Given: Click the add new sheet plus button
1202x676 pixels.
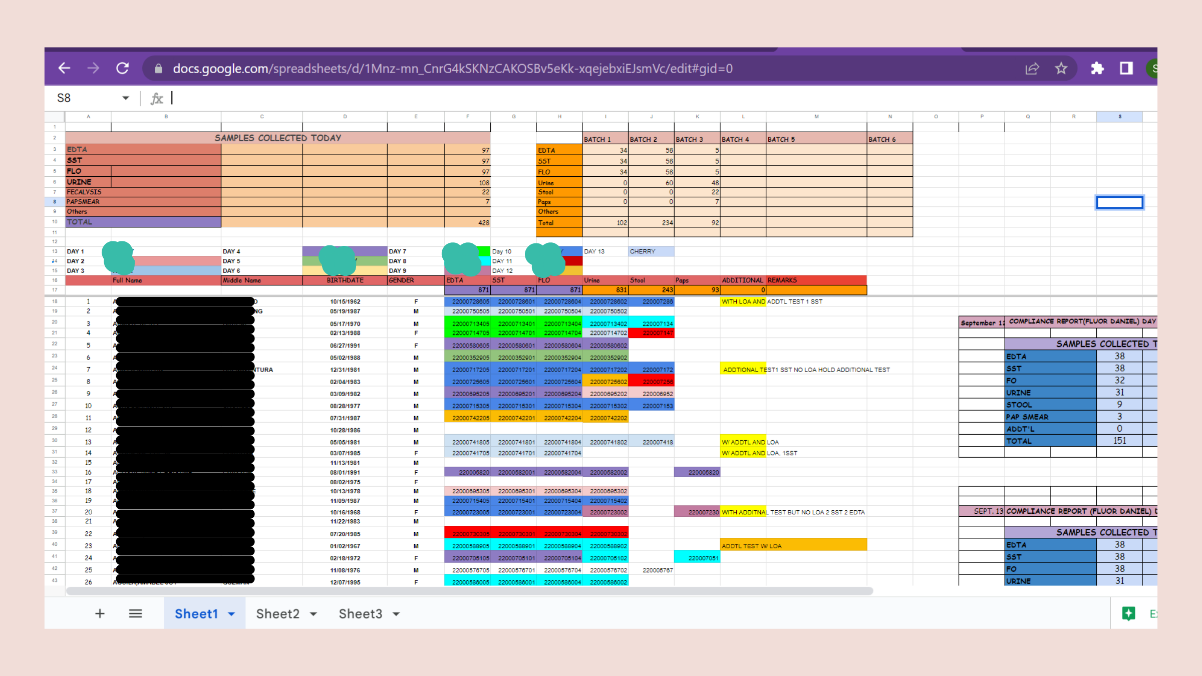Looking at the screenshot, I should coord(100,613).
